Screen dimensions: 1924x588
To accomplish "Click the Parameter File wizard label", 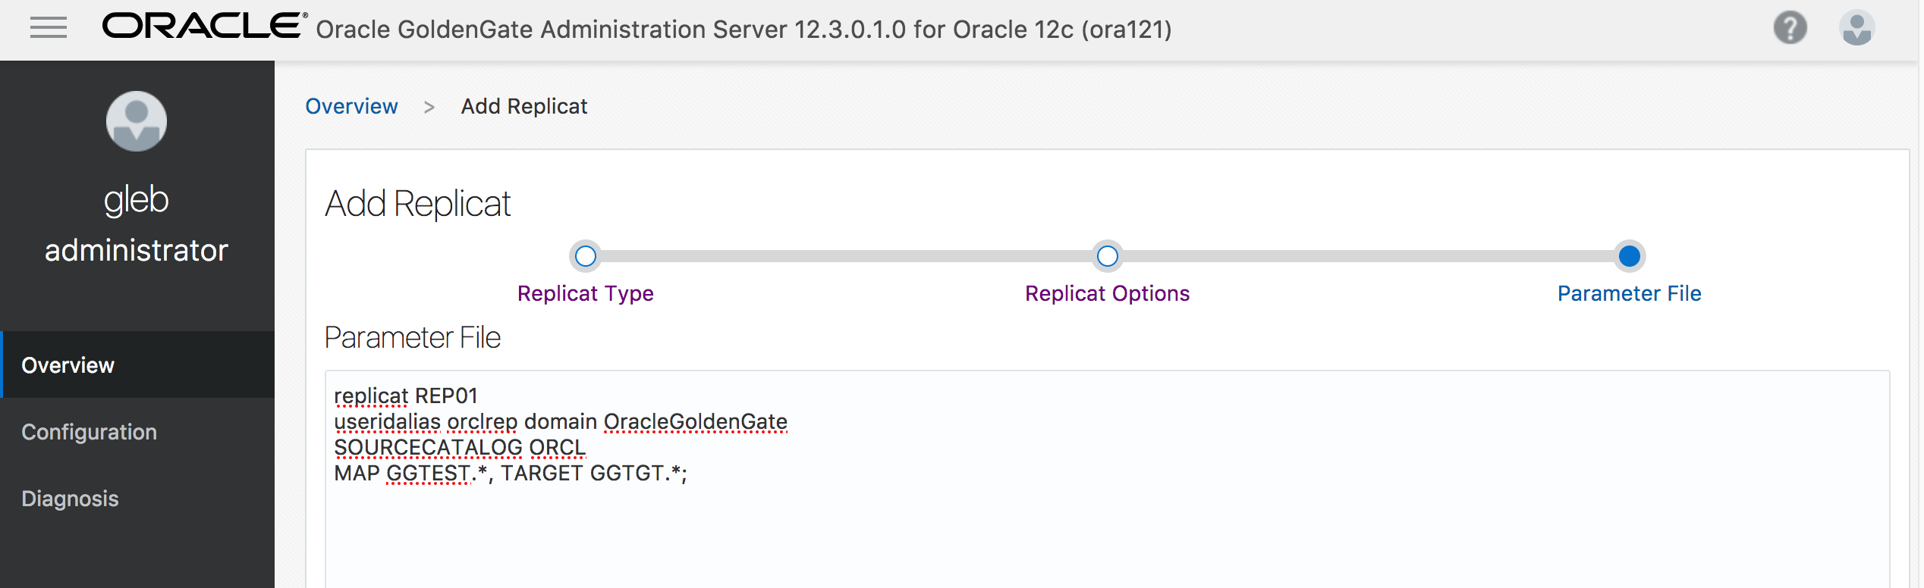I will click(1628, 293).
